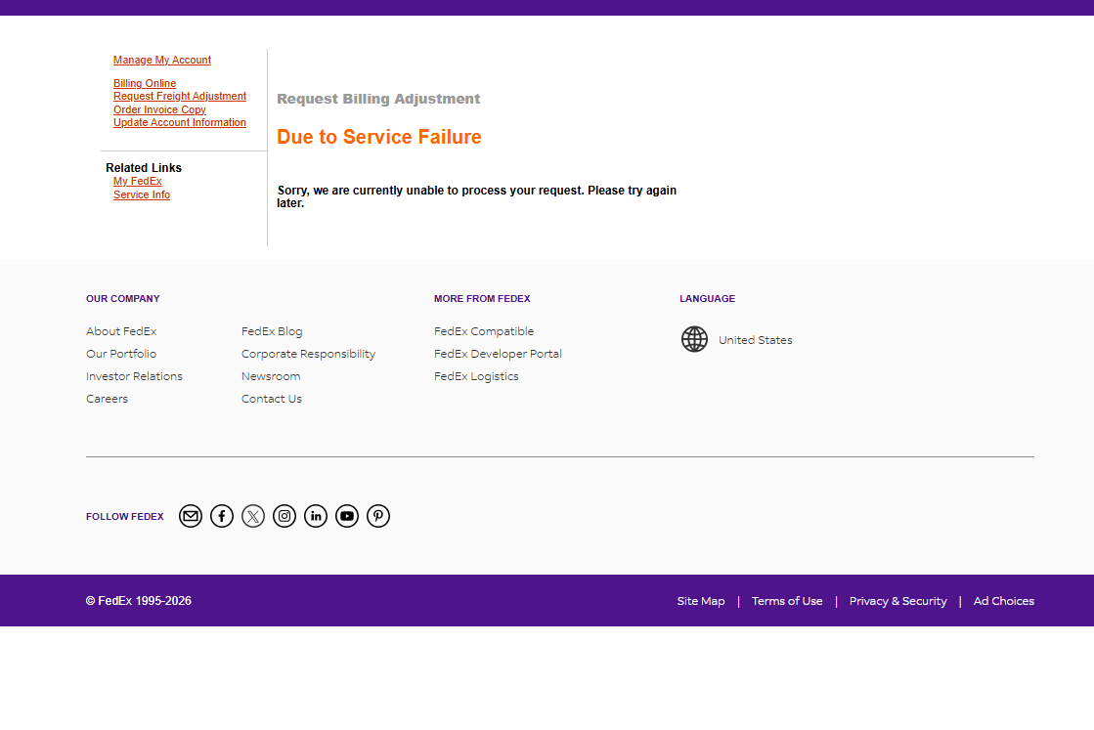Click the globe language icon
1094x730 pixels.
(694, 339)
